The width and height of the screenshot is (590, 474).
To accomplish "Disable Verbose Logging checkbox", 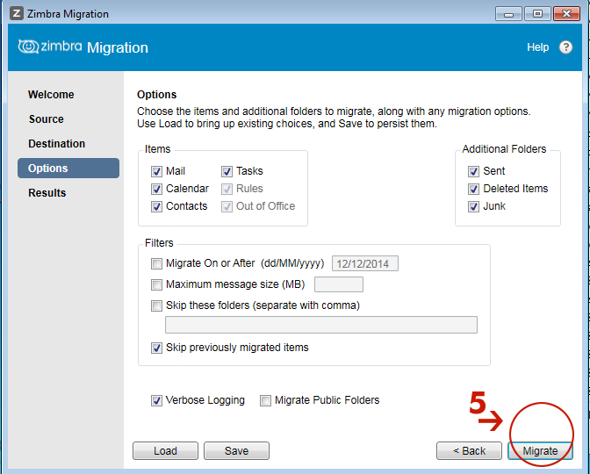I will pyautogui.click(x=156, y=400).
